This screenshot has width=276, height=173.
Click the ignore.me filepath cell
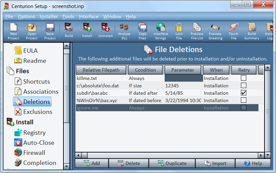(102, 108)
